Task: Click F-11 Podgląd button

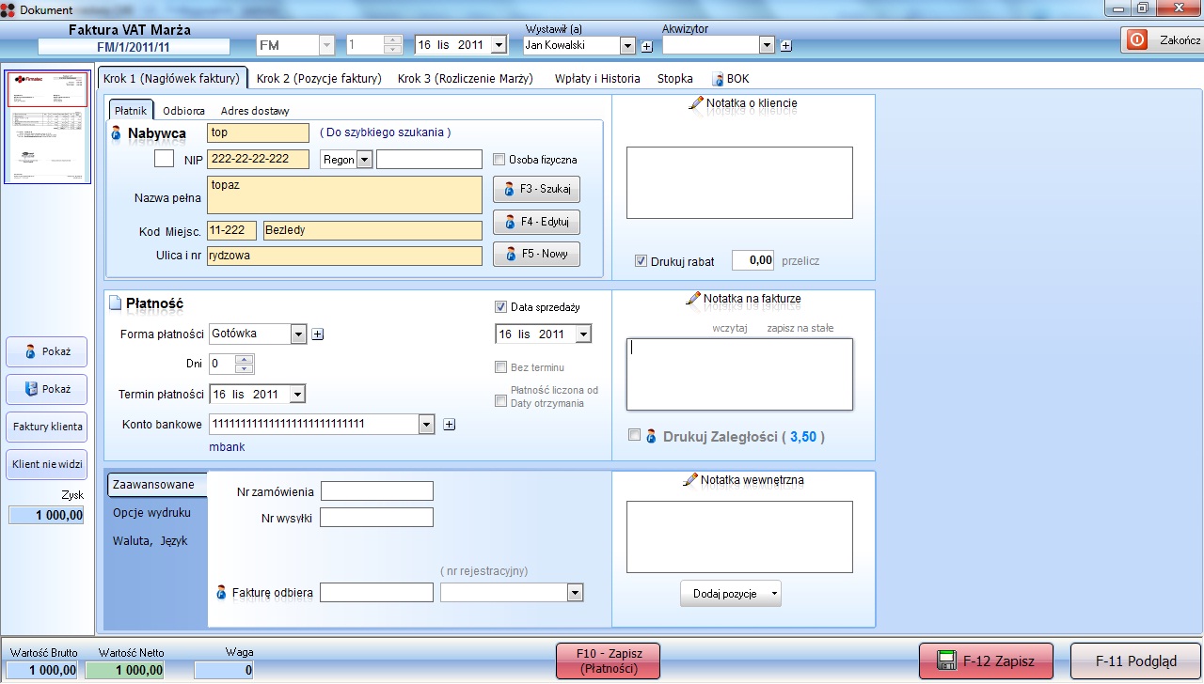Action: [1135, 661]
